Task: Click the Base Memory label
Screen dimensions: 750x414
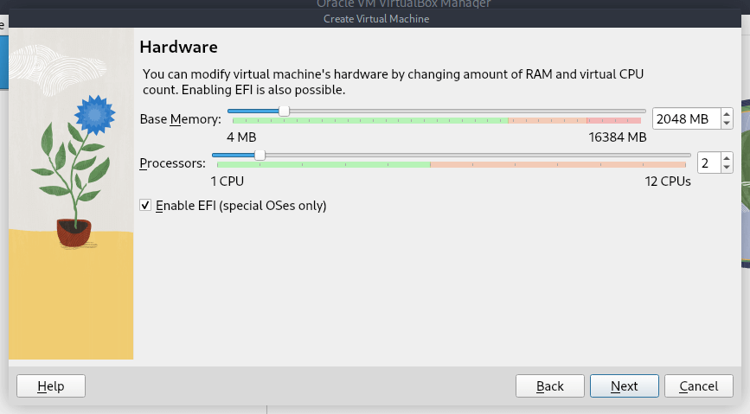Action: tap(180, 119)
